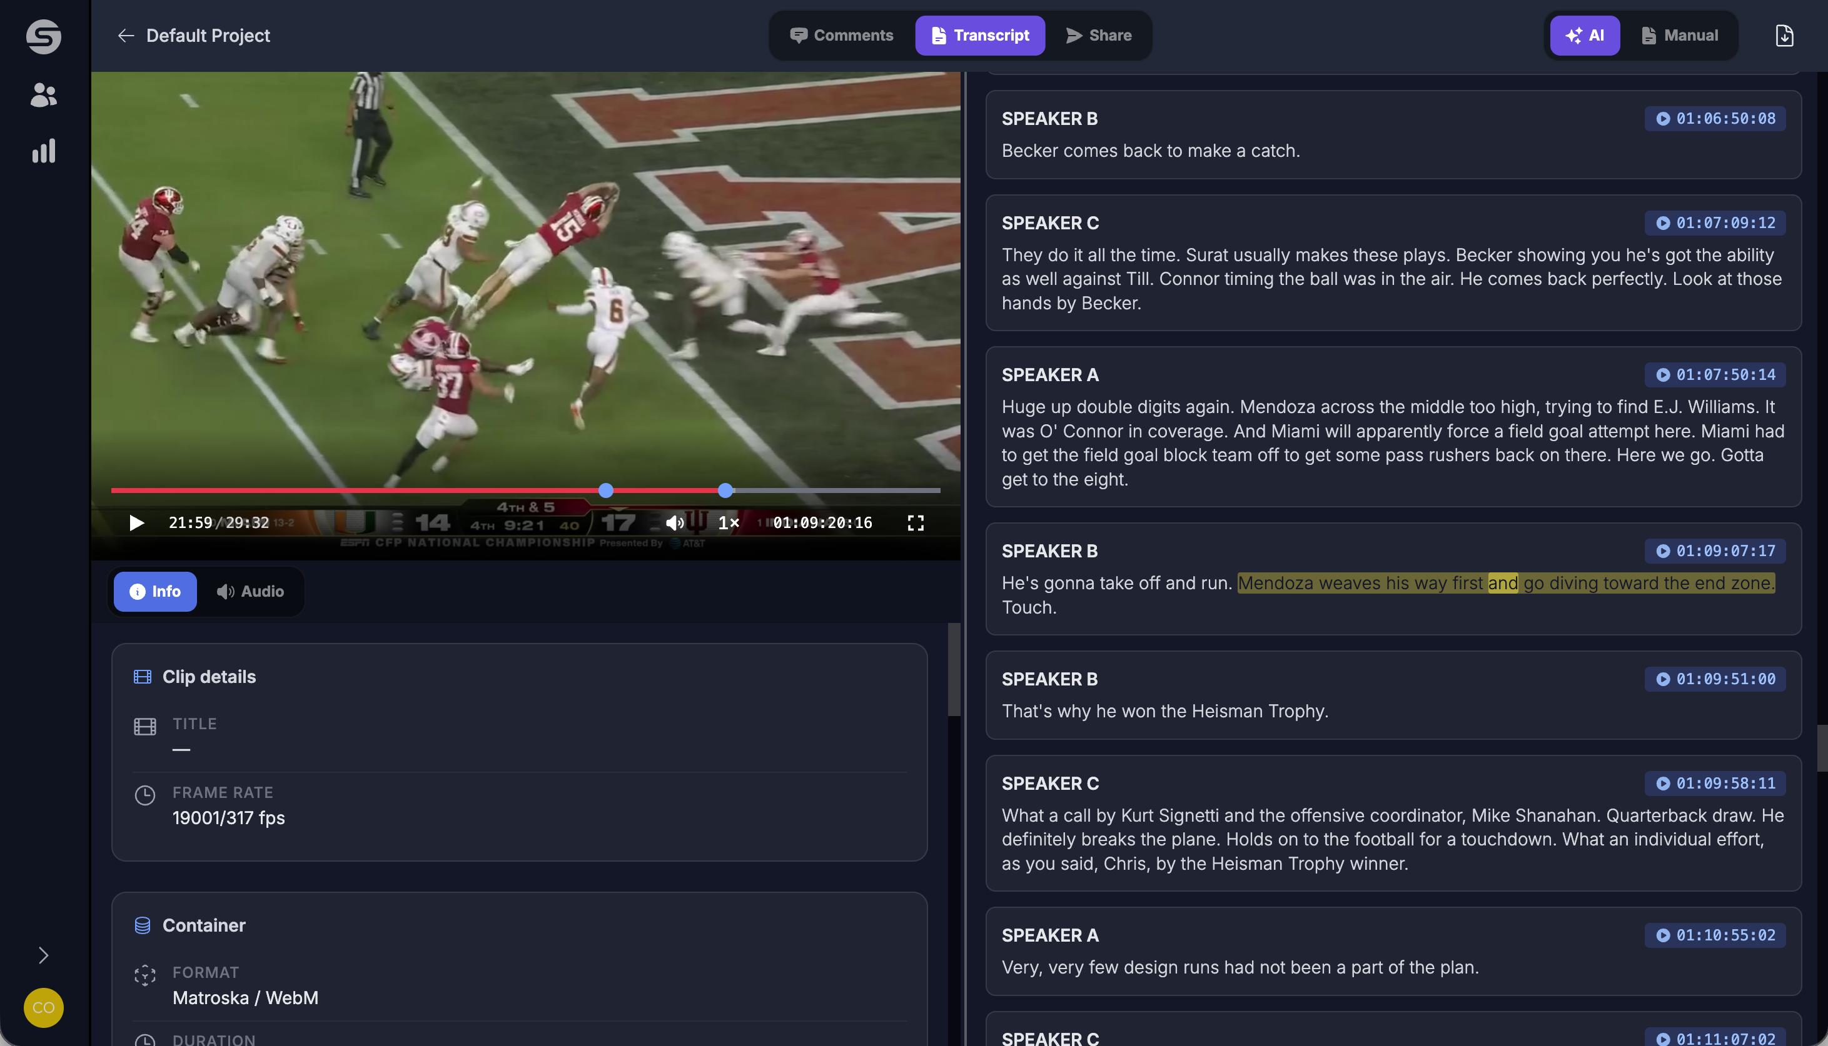Click the S application logo
The width and height of the screenshot is (1828, 1046).
pos(43,36)
